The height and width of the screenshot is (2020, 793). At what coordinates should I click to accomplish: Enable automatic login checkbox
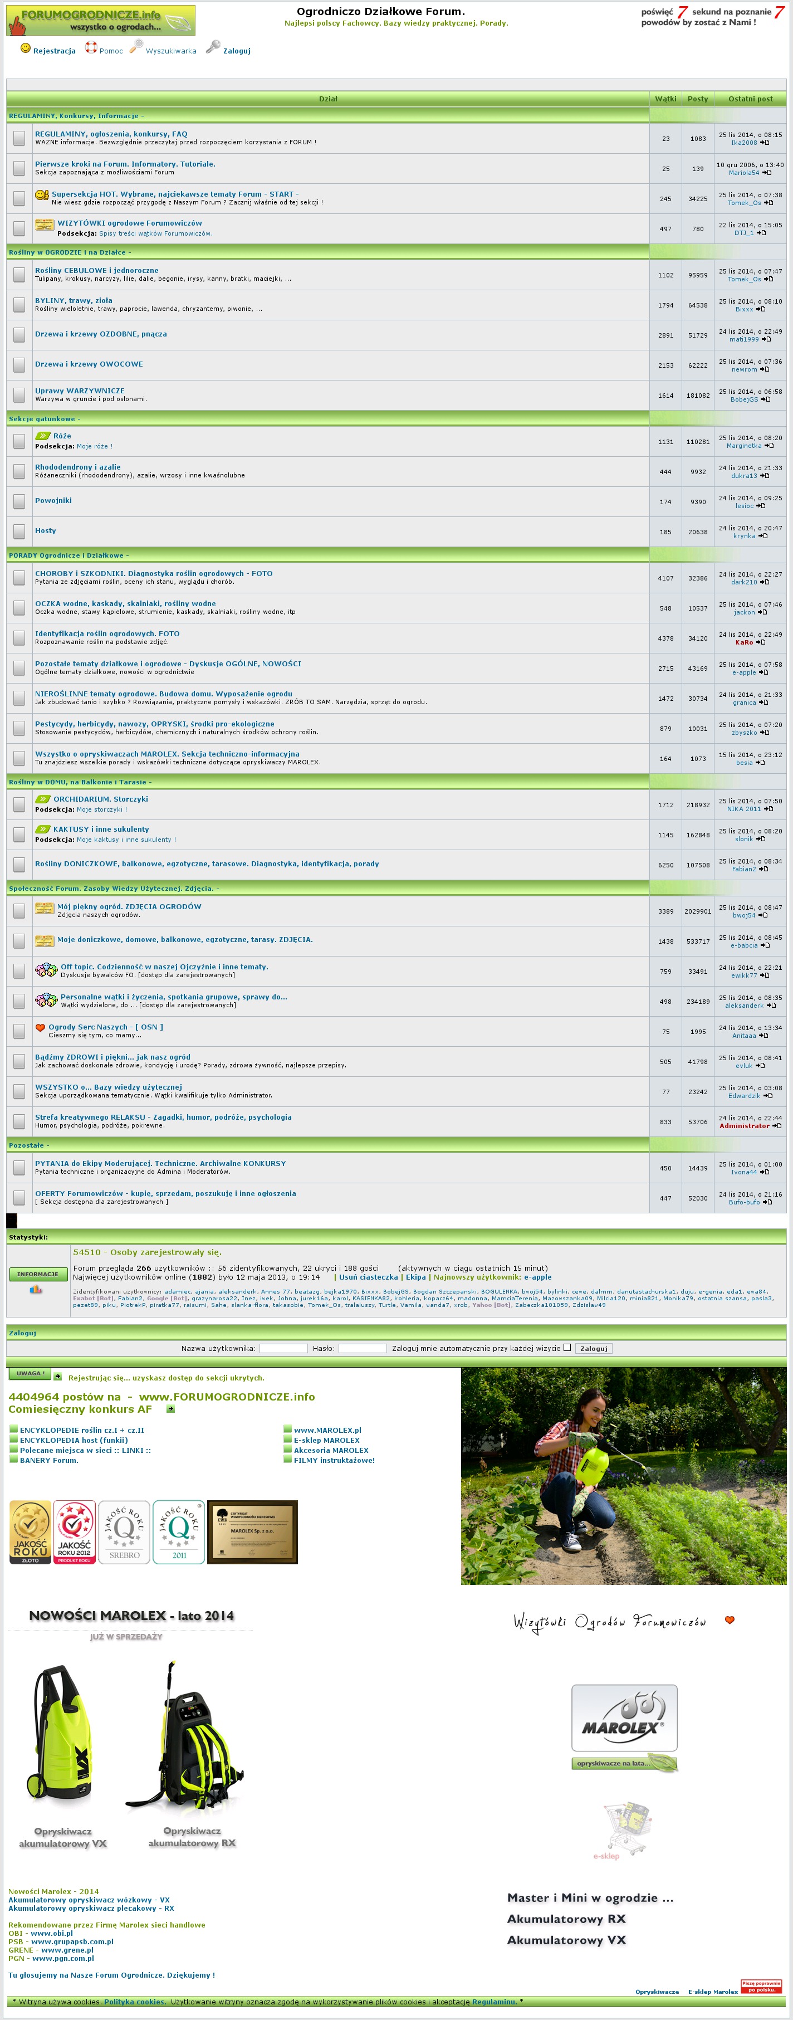click(x=566, y=1347)
